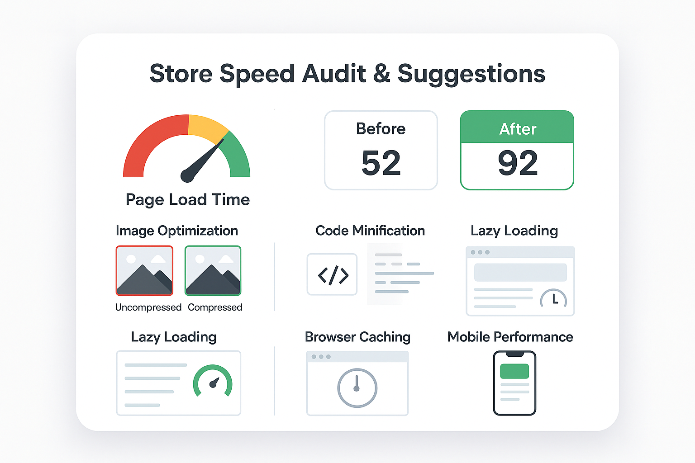The width and height of the screenshot is (695, 463).
Task: Open the Lazy Loading browser window icon
Action: (519, 280)
